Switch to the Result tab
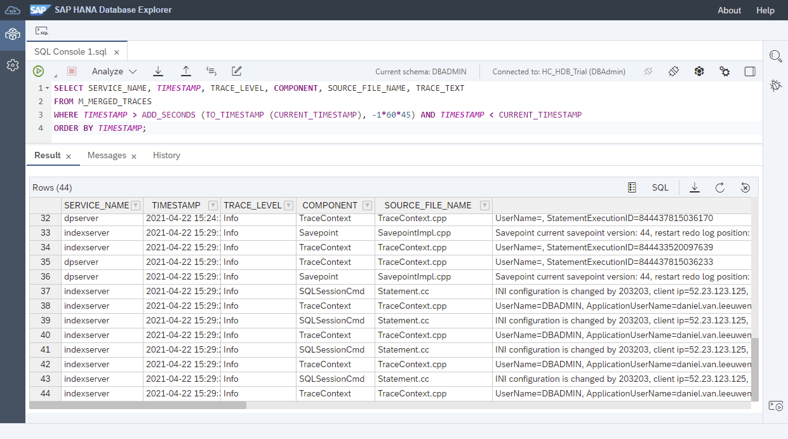This screenshot has height=439, width=788. [48, 155]
